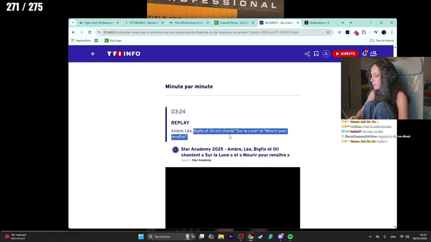Click the black video player area

click(233, 198)
